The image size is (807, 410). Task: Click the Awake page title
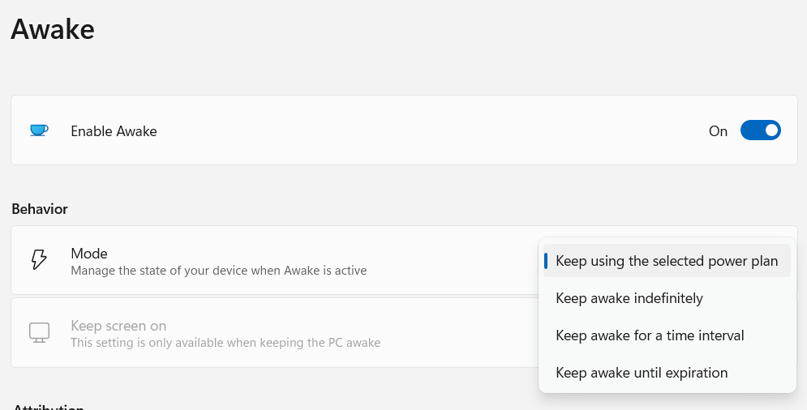click(x=53, y=29)
